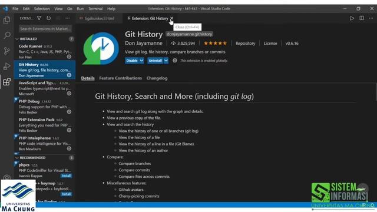Click the Disable button
Screen dimensions: 377x212
click(x=132, y=61)
